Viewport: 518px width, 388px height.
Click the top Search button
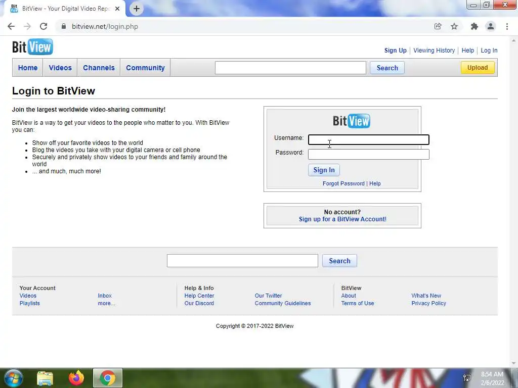coord(387,68)
